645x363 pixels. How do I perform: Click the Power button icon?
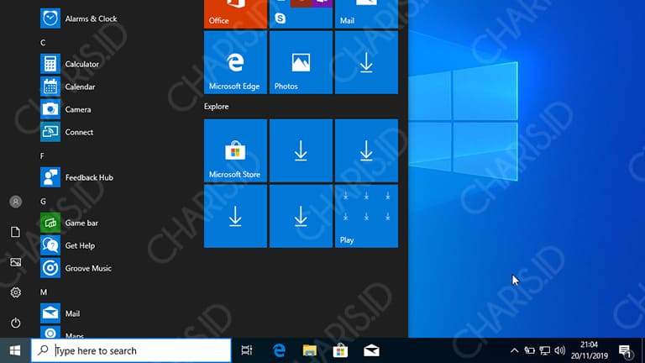point(16,323)
